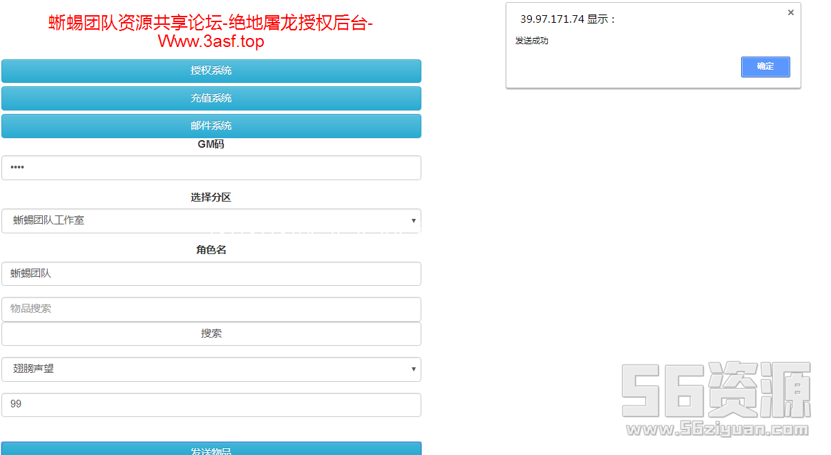Switch to the 充值系统 section
Screen dimensions: 831x455
tap(211, 98)
